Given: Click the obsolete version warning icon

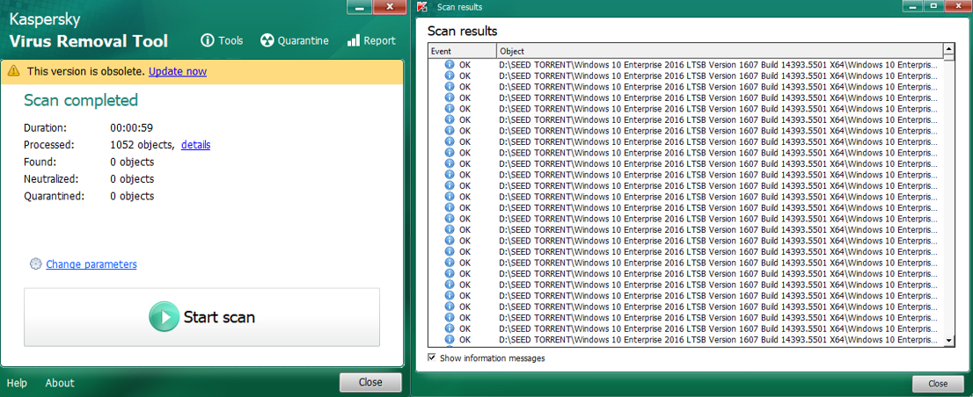Looking at the screenshot, I should [14, 71].
